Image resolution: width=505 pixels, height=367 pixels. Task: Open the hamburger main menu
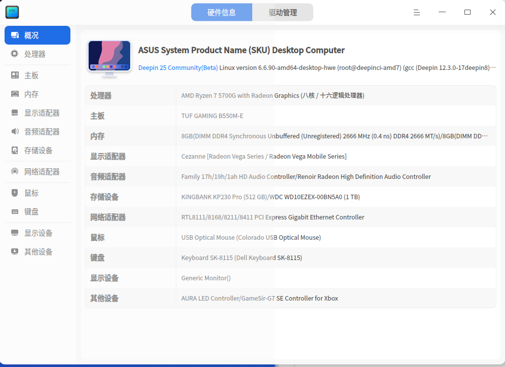(417, 12)
